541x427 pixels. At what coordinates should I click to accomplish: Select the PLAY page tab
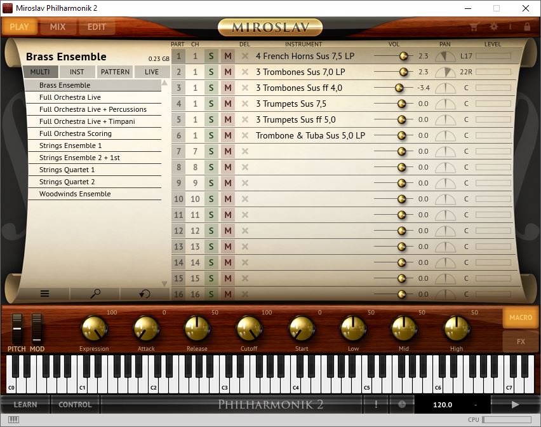pyautogui.click(x=19, y=27)
